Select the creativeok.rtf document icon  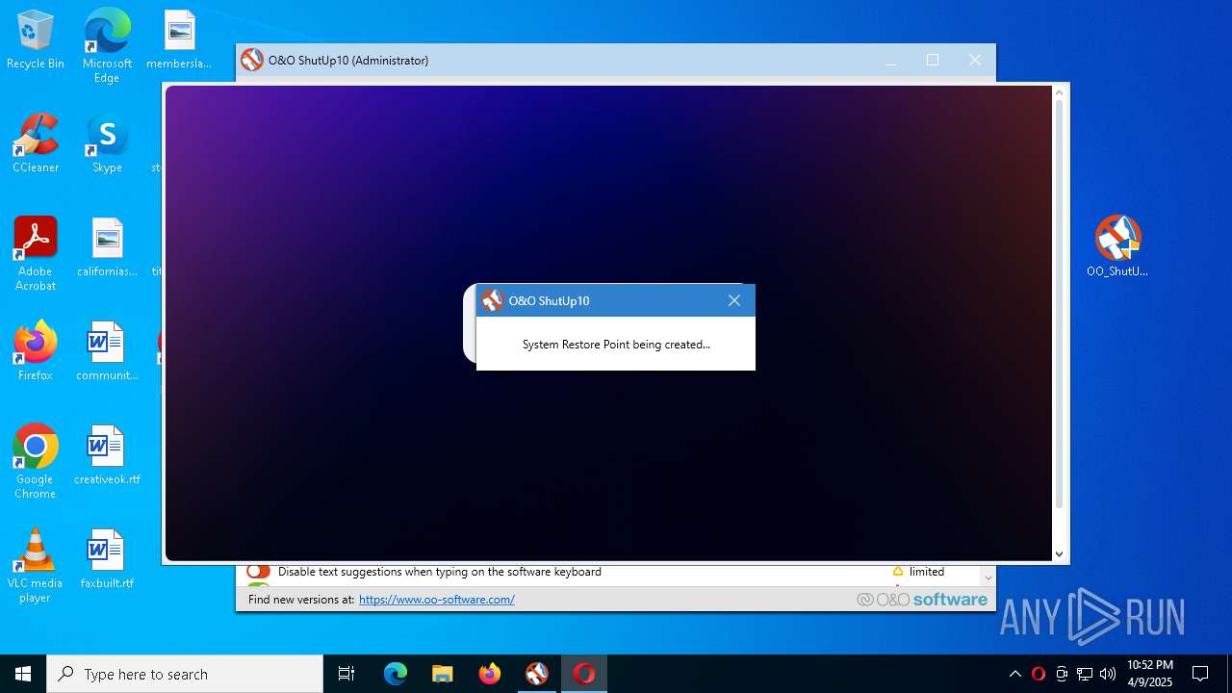pos(107,455)
